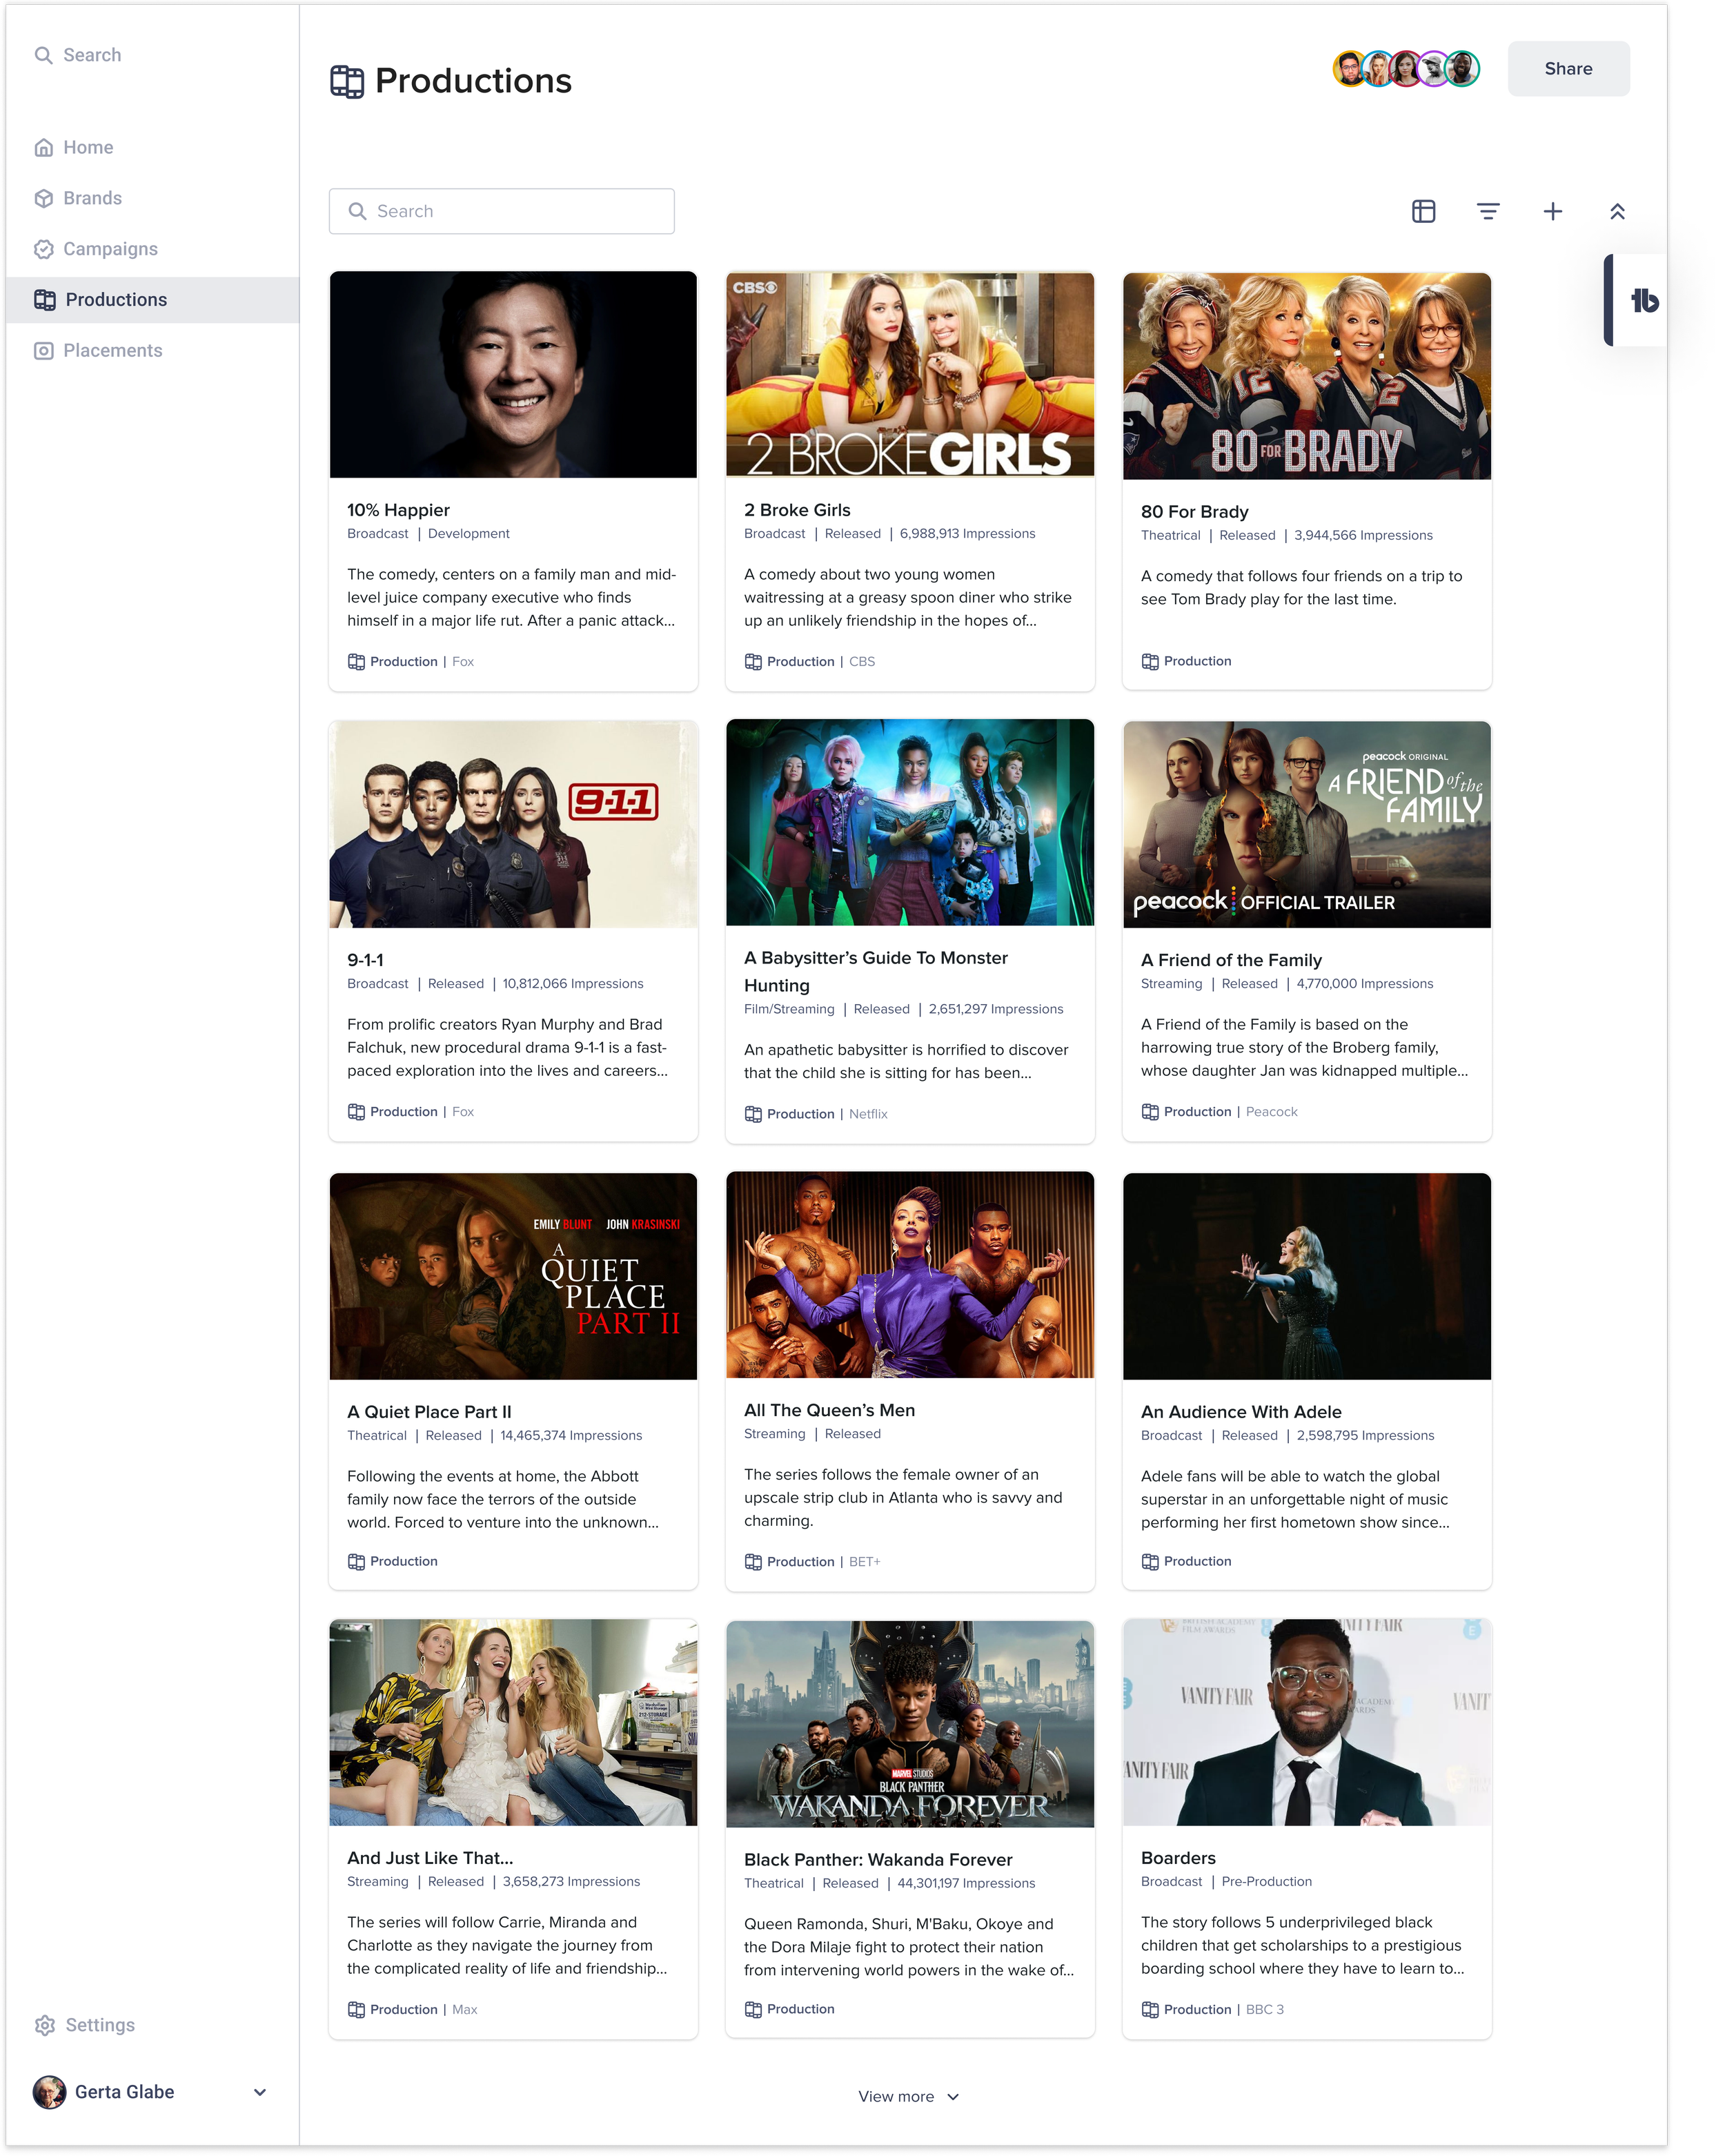Open A Quiet Place Part II poster
Image resolution: width=1725 pixels, height=2156 pixels.
(513, 1276)
